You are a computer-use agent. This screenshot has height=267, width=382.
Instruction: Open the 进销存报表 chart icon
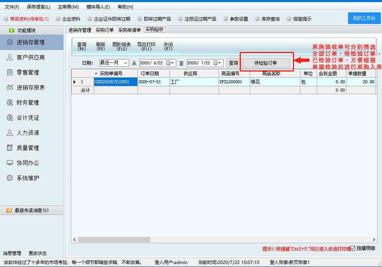tap(10, 87)
